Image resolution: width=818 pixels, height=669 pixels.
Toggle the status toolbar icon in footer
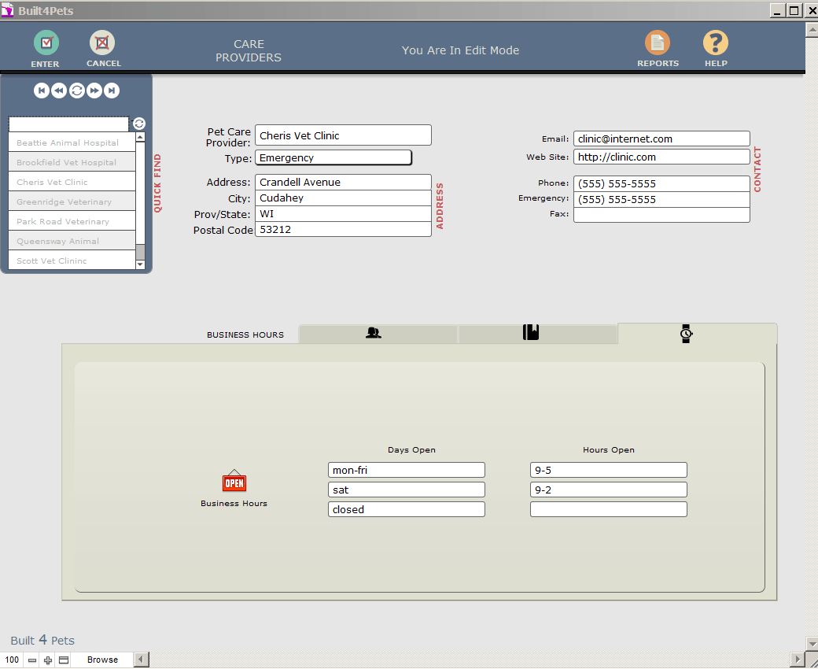(64, 660)
